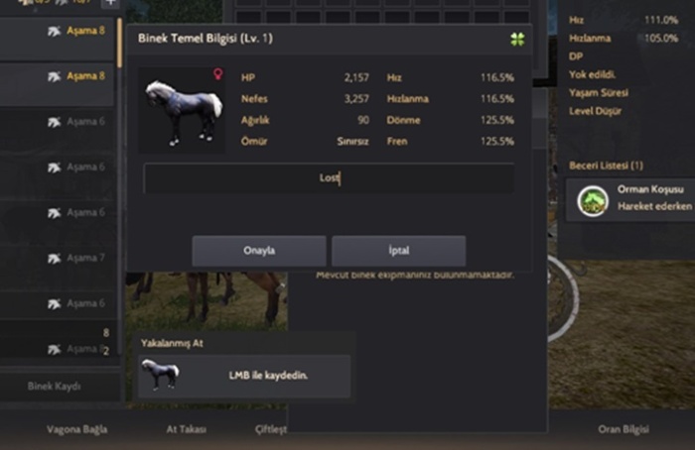Screen dimensions: 695x450
Task: Click the LMB ile kaydedin slot
Action: click(244, 376)
